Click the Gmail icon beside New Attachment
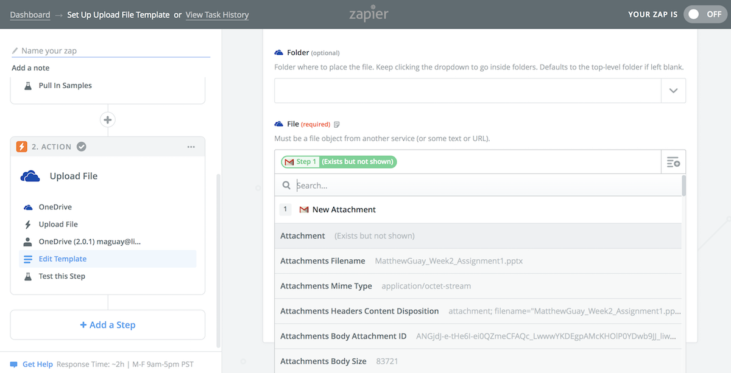This screenshot has width=731, height=373. coord(304,210)
